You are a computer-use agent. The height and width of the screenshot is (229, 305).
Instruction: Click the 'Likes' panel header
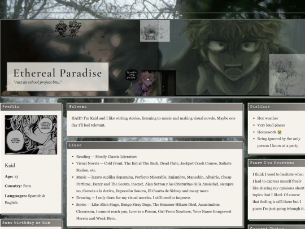point(155,145)
